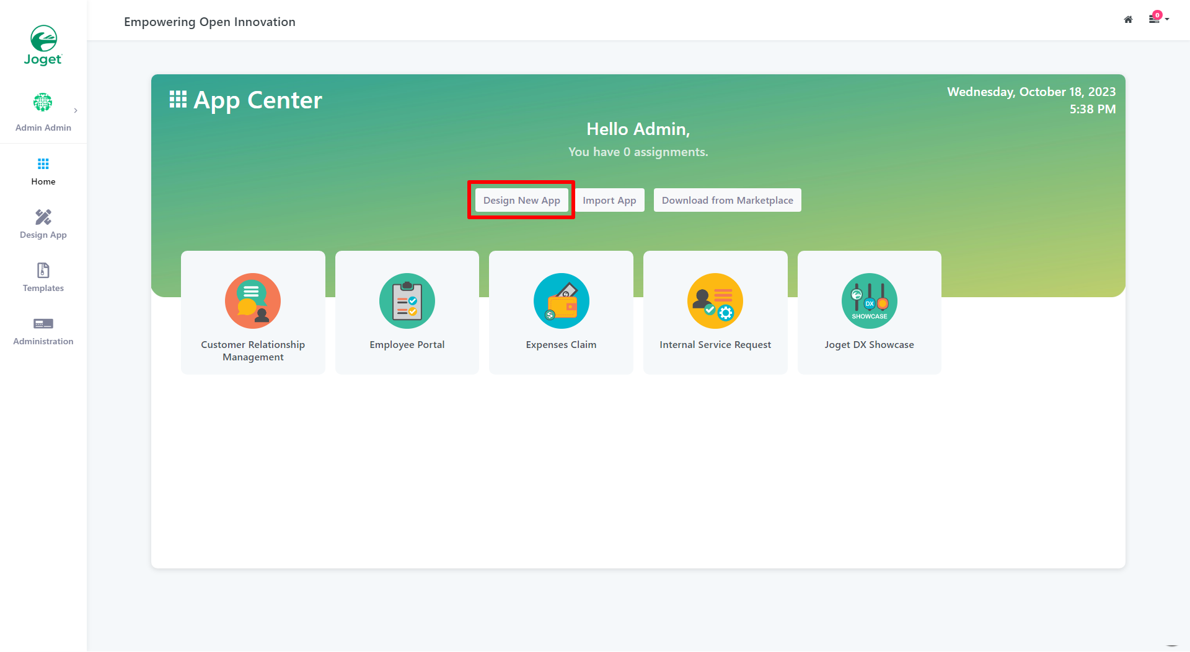Open the Employee Portal app icon

click(407, 301)
